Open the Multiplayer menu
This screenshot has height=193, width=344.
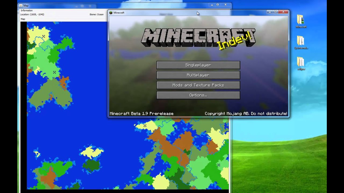[198, 75]
